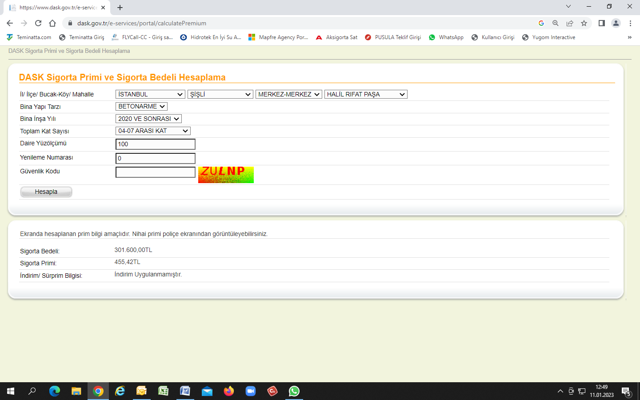Open the share page icon in address bar

pos(570,23)
